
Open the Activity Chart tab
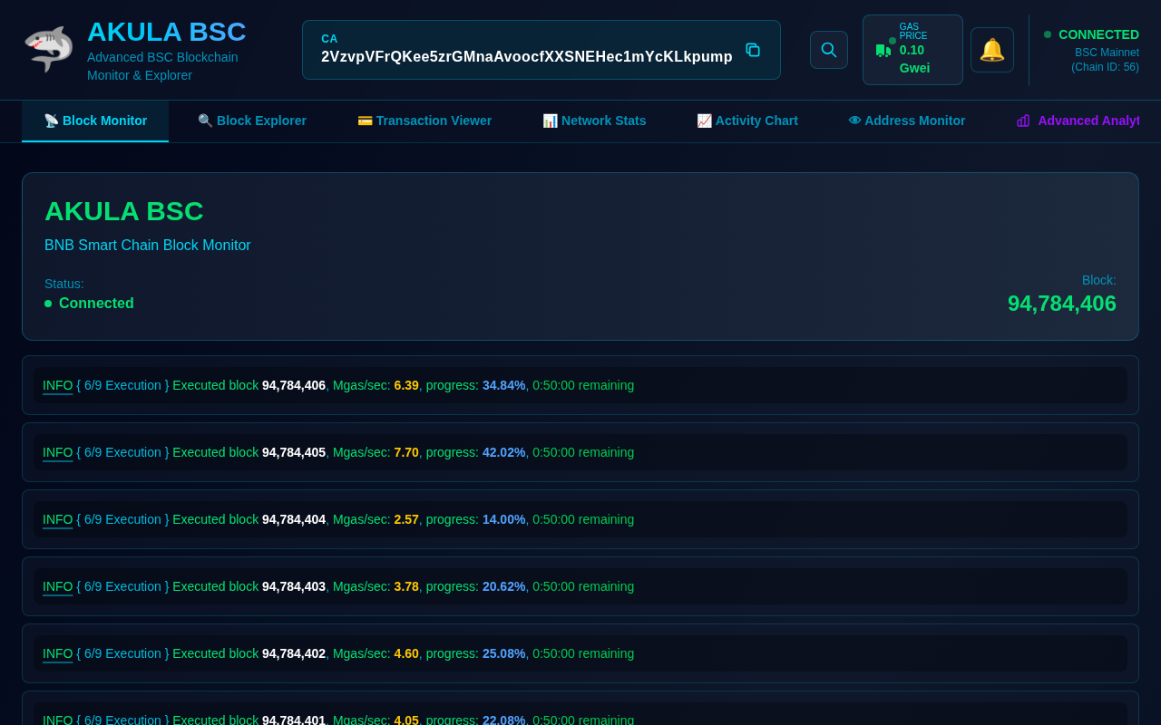[x=747, y=121]
